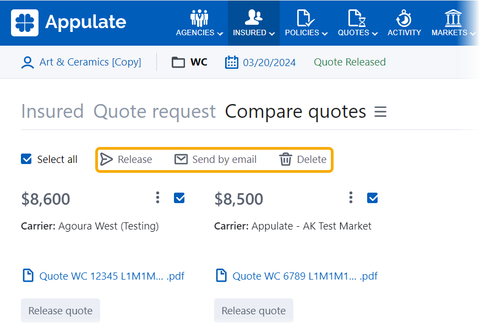The height and width of the screenshot is (333, 480).
Task: Expand the Quotes dropdown chevron
Action: pyautogui.click(x=375, y=34)
